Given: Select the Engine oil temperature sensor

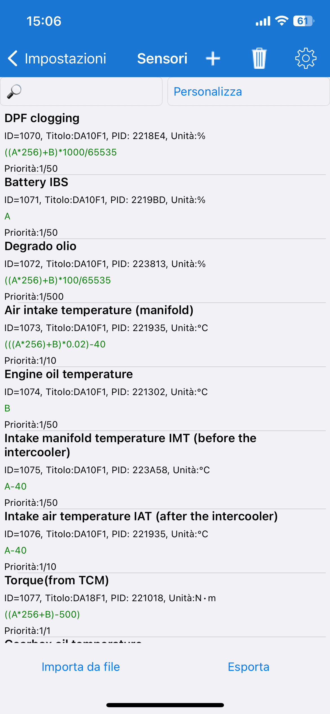Looking at the screenshot, I should (x=165, y=398).
